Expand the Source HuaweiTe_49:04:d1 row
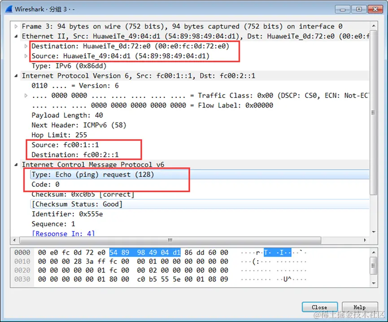The height and width of the screenshot is (322, 388). coord(26,56)
